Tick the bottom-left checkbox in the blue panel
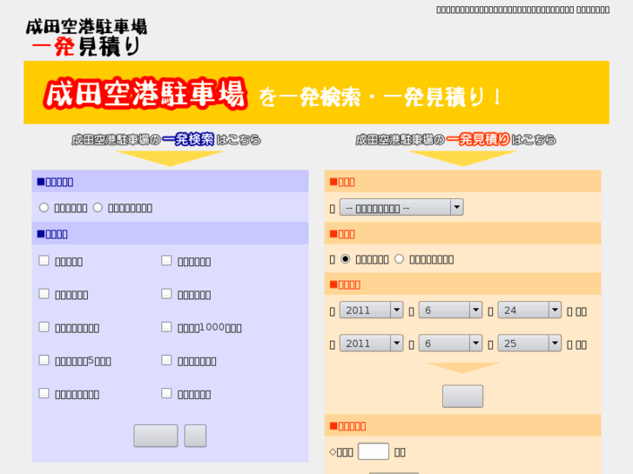Screen dimensions: 633x474 tap(44, 393)
